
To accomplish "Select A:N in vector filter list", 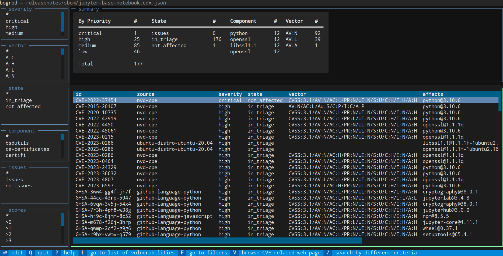I will [10, 76].
